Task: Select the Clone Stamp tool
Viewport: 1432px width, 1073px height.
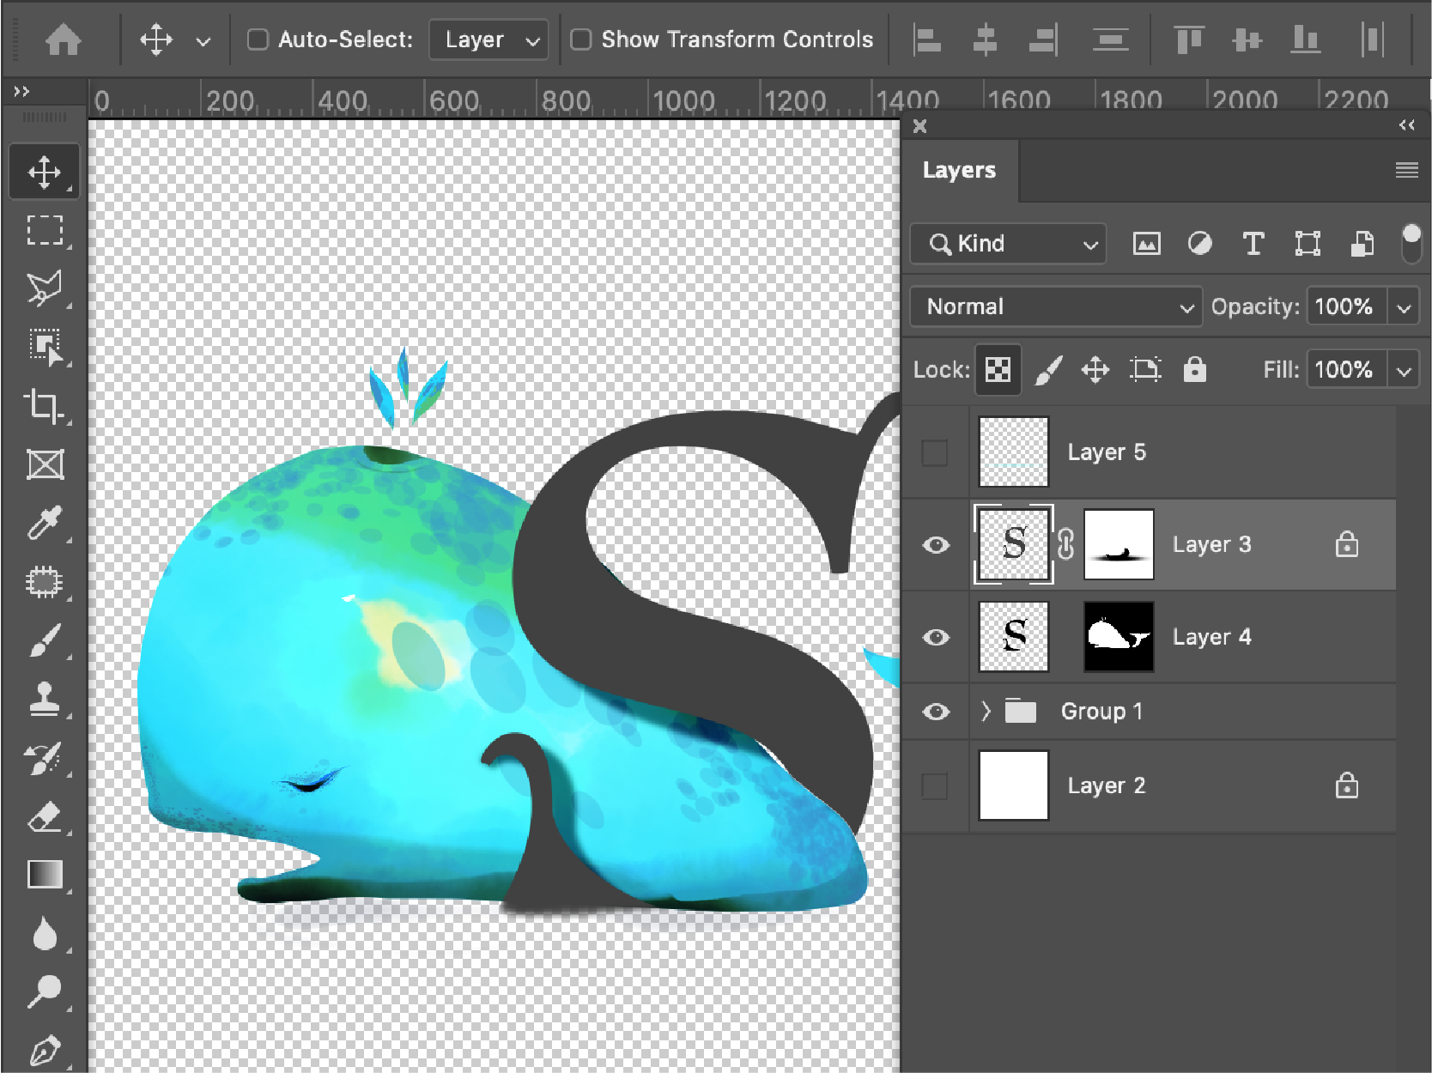Action: click(x=45, y=700)
